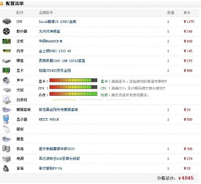Open the 九州风神虎鲨 cooler link
The width and height of the screenshot is (201, 184).
(49, 31)
